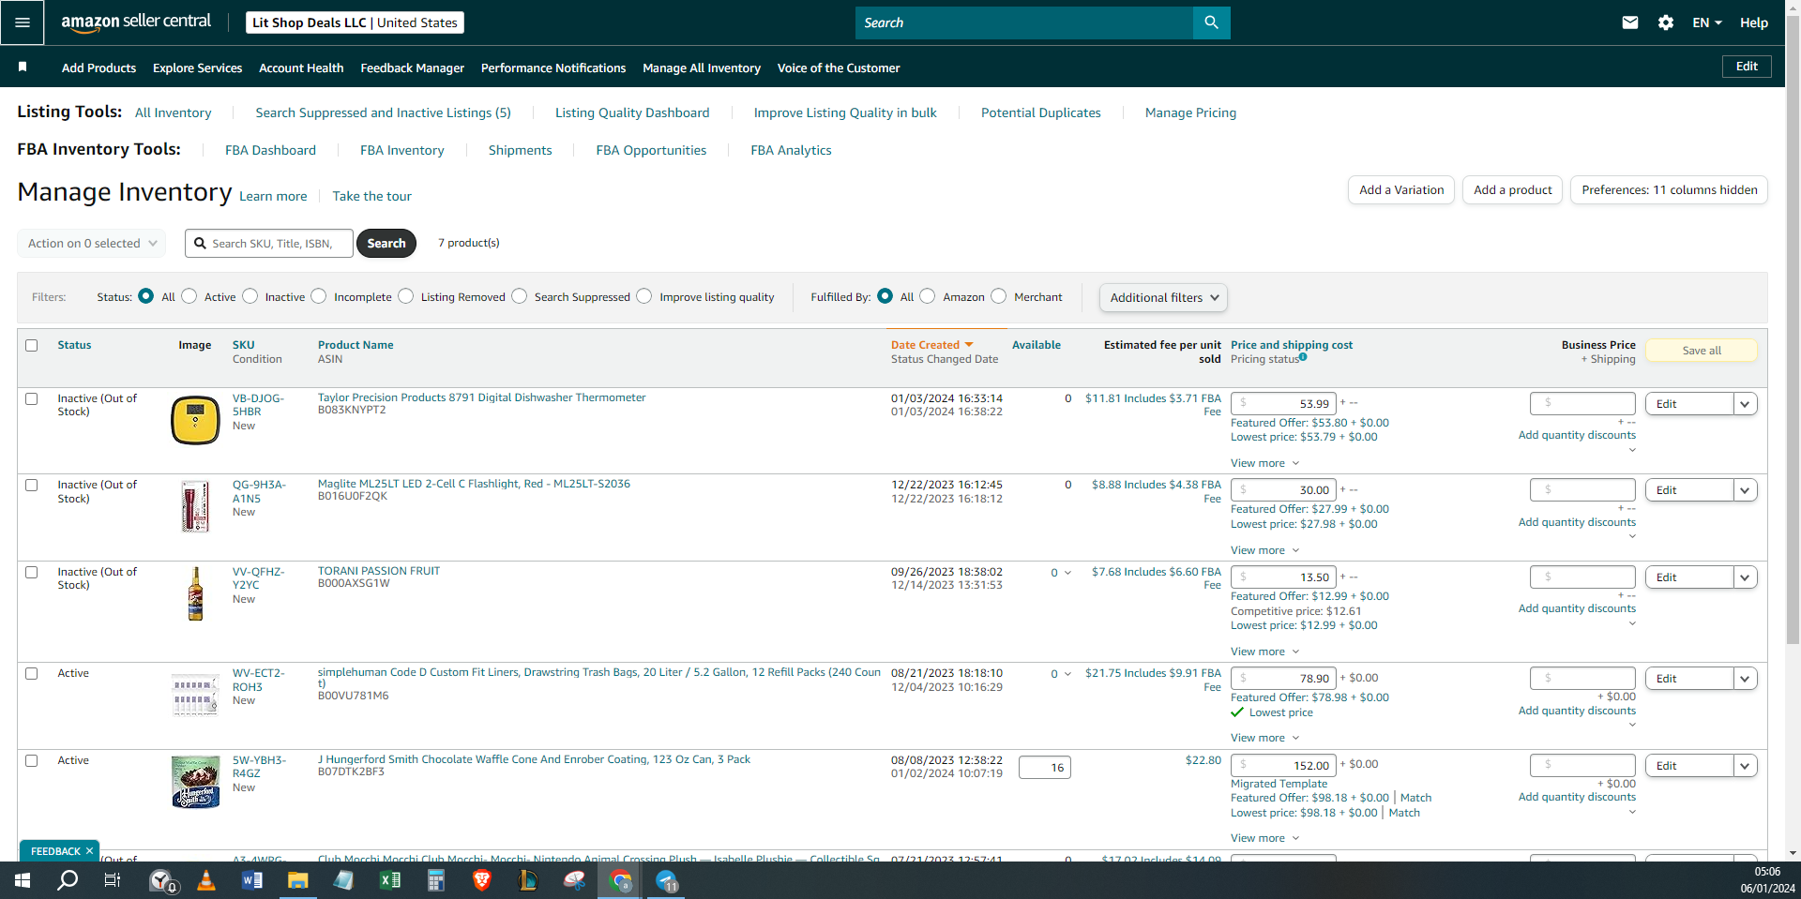Launch VLC media player from the taskbar
The image size is (1801, 899).
[206, 880]
